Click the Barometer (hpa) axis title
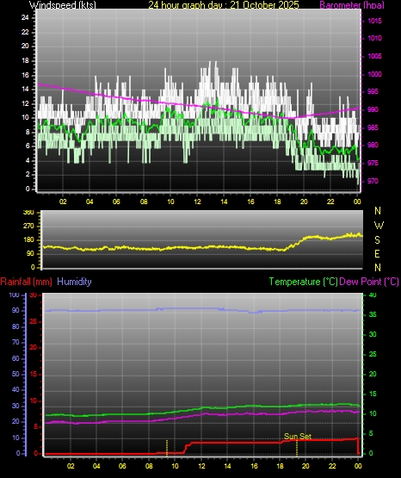 click(352, 4)
